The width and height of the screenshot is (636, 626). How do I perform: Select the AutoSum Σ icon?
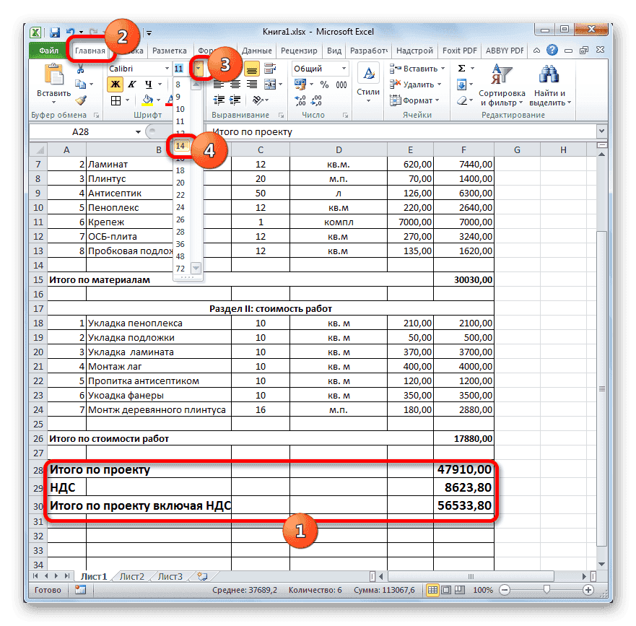point(461,67)
